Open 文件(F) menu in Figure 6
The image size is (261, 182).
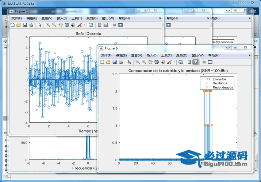[x=106, y=55]
